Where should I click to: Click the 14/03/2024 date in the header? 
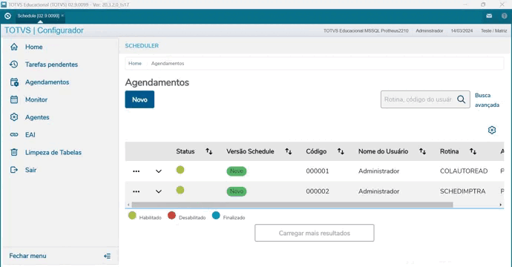462,30
